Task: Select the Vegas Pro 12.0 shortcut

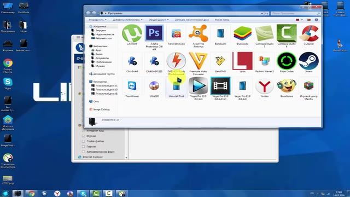Action: click(198, 86)
